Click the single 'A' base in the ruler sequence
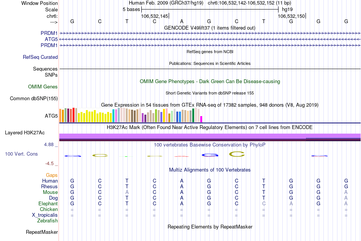The height and width of the screenshot is (241, 361). click(x=182, y=21)
